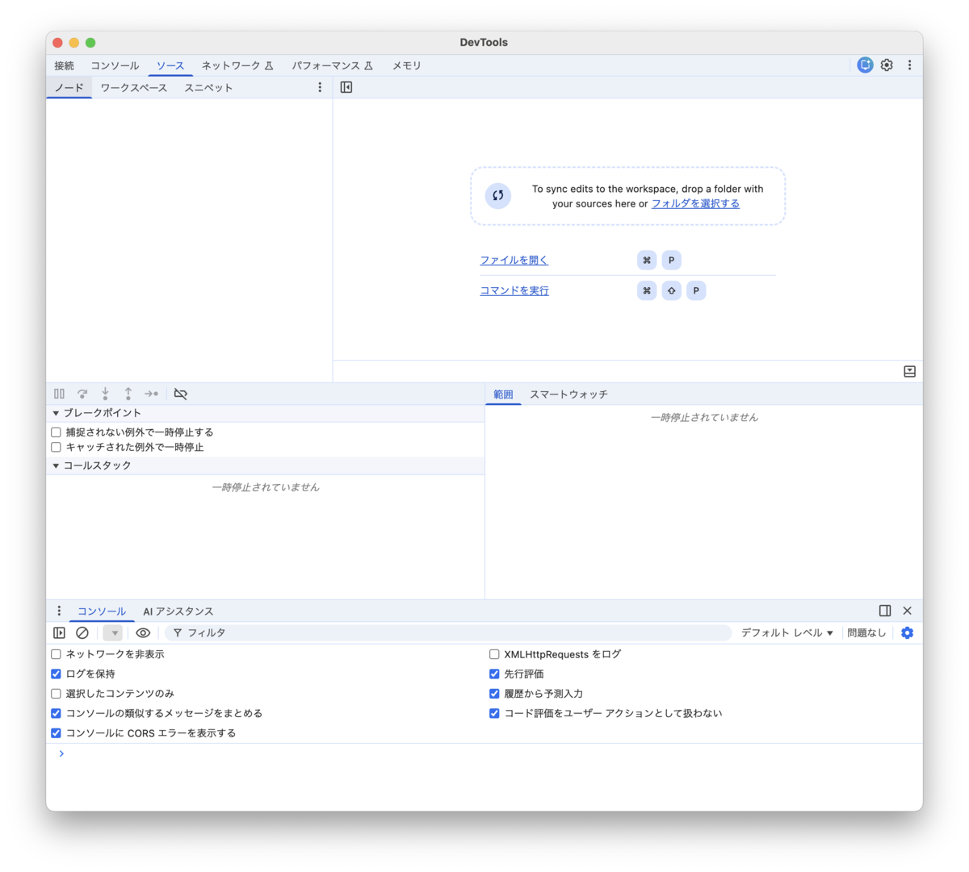Open the DevTools three-dot customize menu
This screenshot has height=872, width=969.
pyautogui.click(x=909, y=65)
